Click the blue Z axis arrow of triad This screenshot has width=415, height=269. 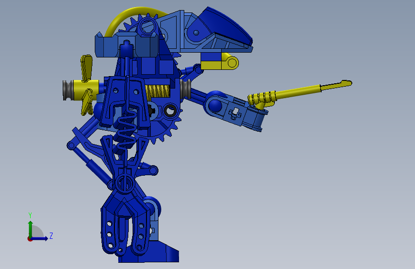click(40, 238)
